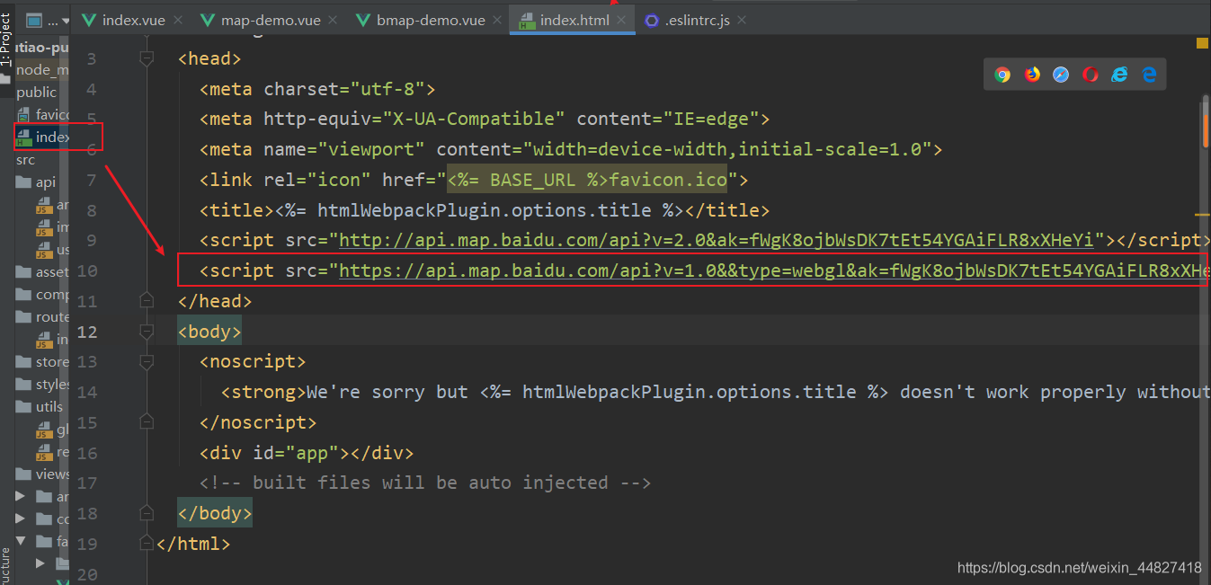Click the assets folder icon
Image resolution: width=1211 pixels, height=585 pixels.
[x=22, y=272]
